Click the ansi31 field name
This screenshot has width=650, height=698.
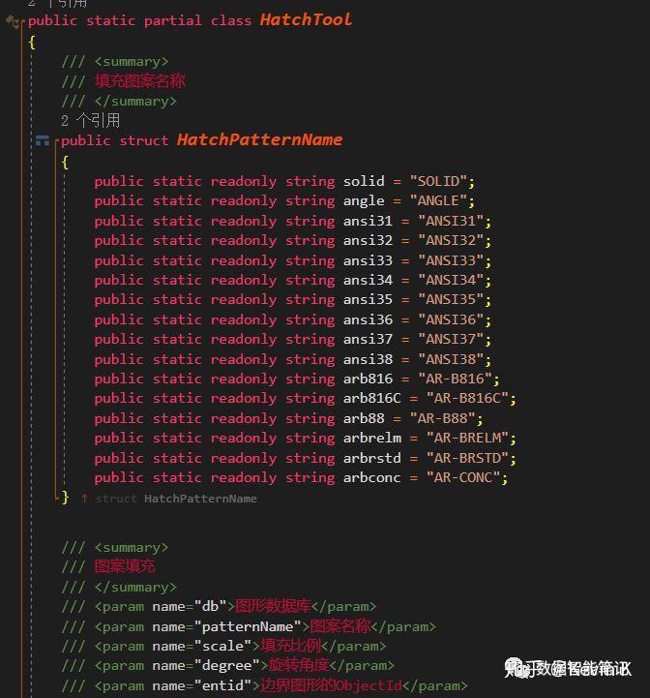[368, 221]
